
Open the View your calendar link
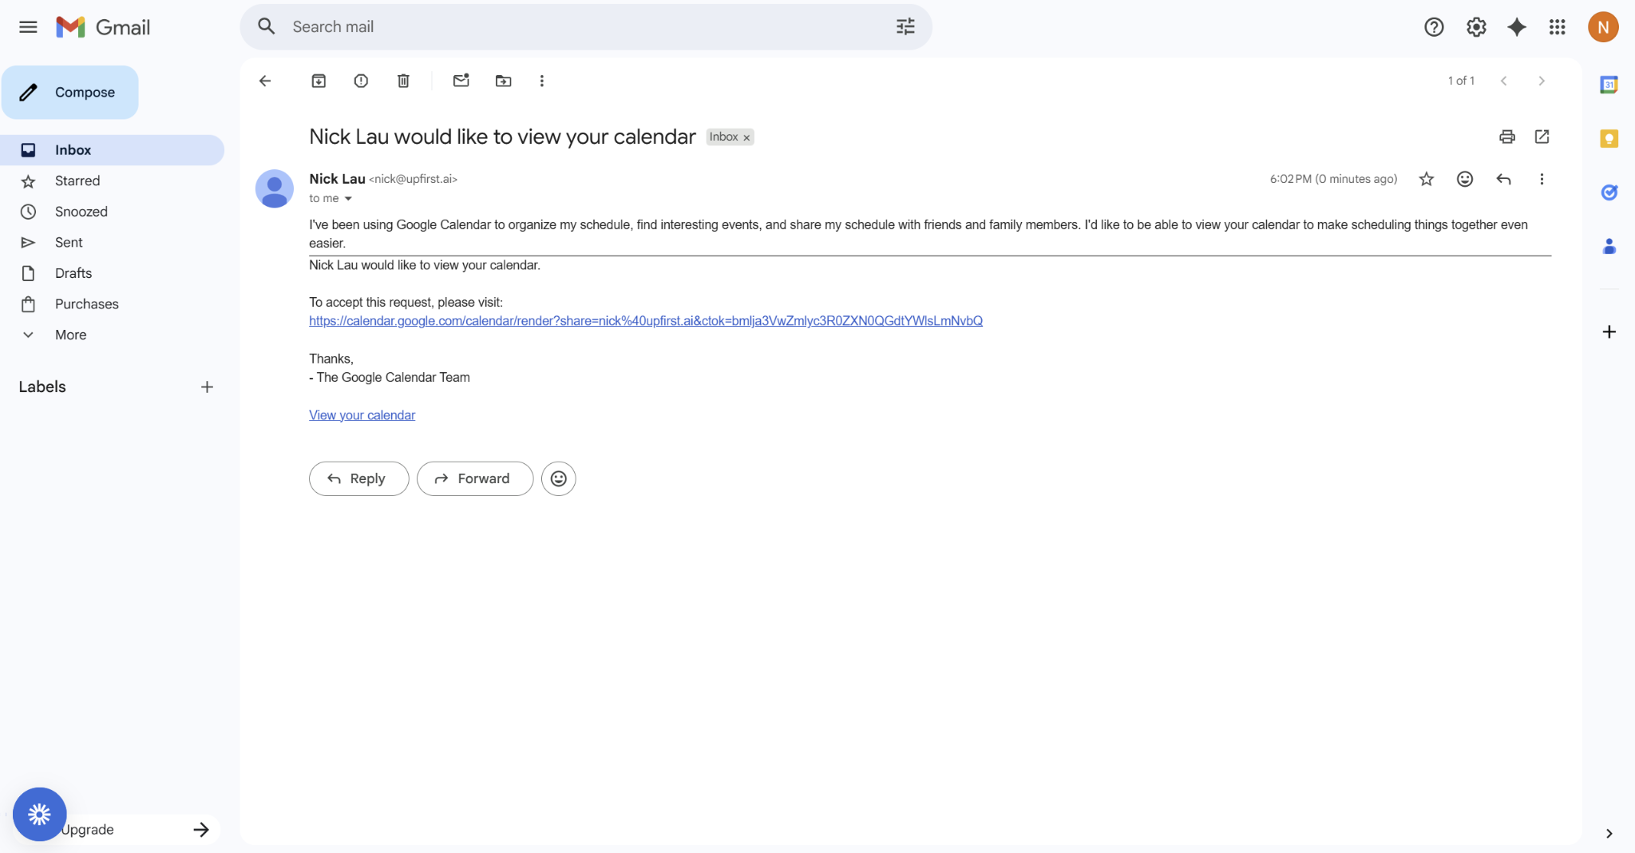click(x=362, y=415)
